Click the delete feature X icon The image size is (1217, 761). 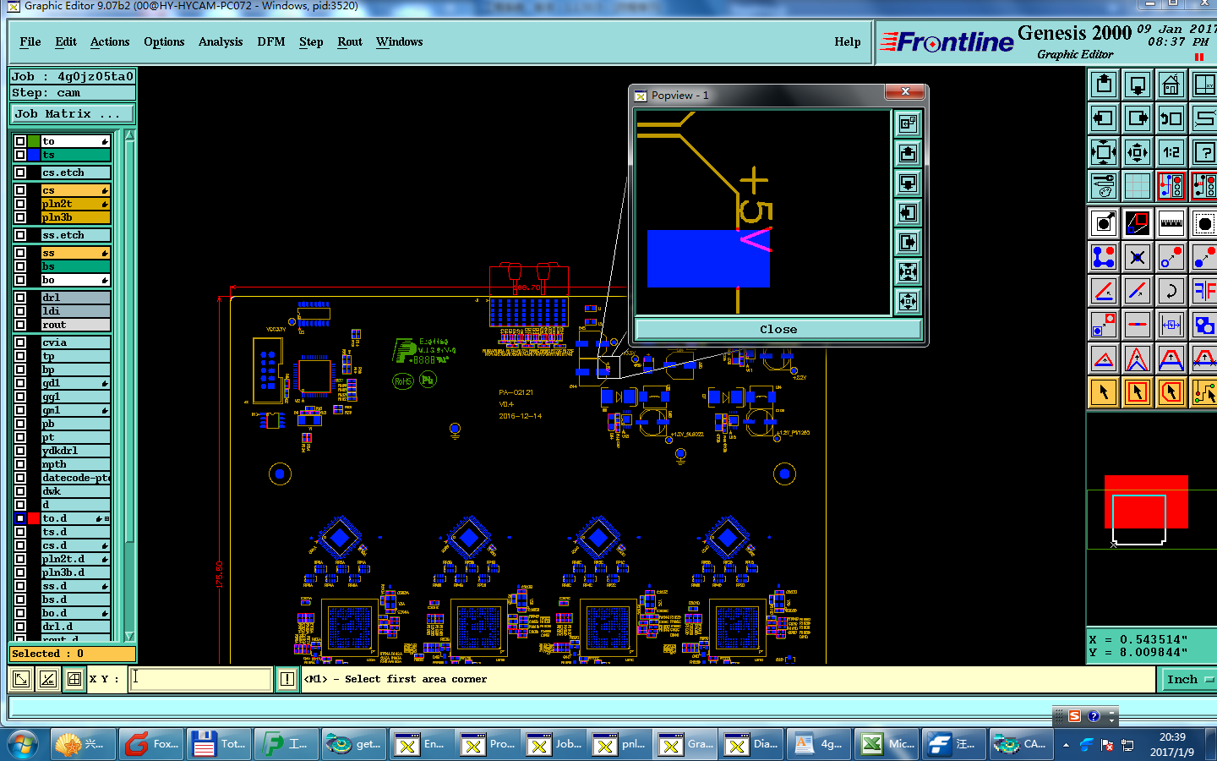1138,257
